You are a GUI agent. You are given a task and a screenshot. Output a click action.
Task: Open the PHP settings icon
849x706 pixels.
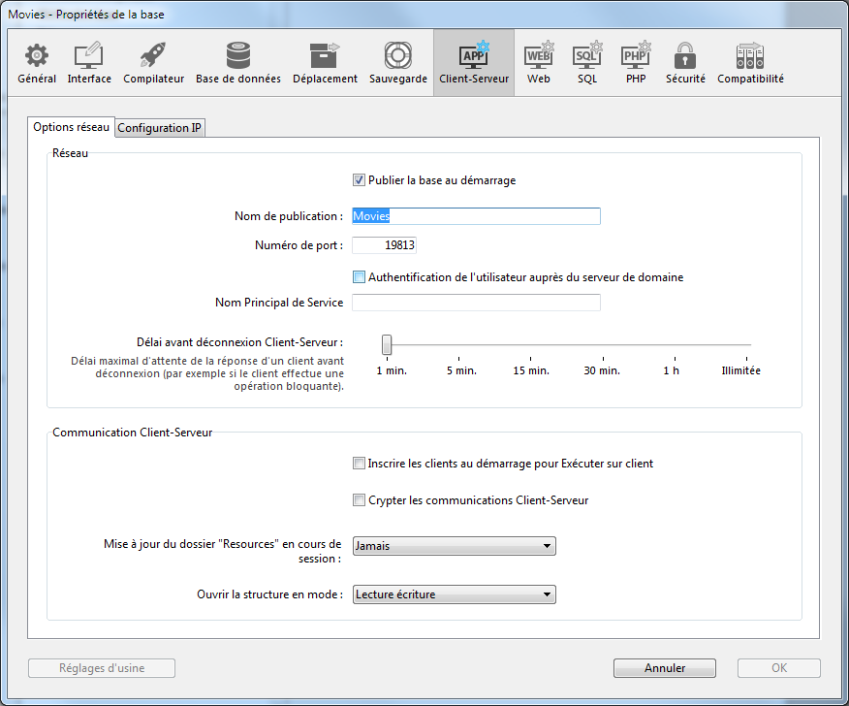click(635, 55)
